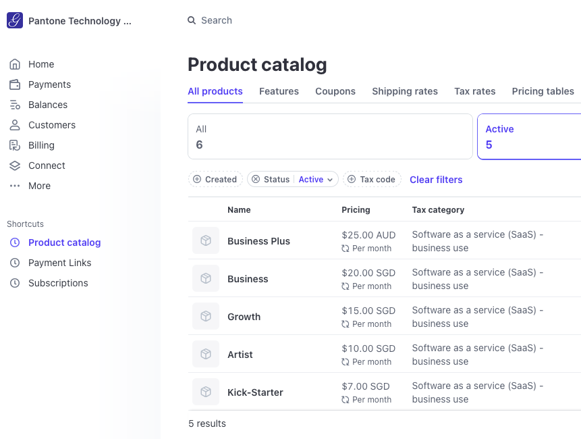Expand the Created filter
Viewport: 581px width, 439px height.
[215, 179]
